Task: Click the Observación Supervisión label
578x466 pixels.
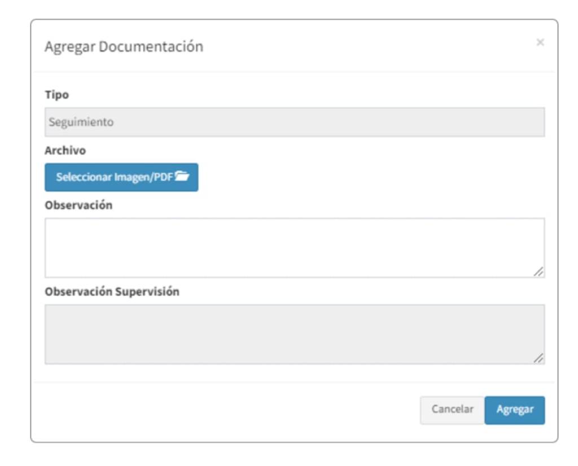Action: pos(112,292)
